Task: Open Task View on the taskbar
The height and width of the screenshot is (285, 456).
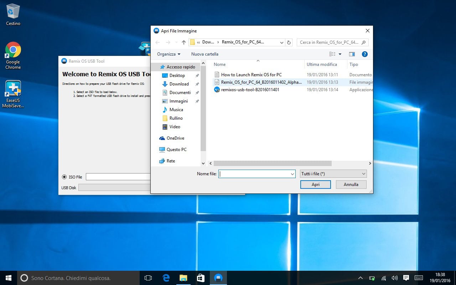Action: click(x=148, y=278)
